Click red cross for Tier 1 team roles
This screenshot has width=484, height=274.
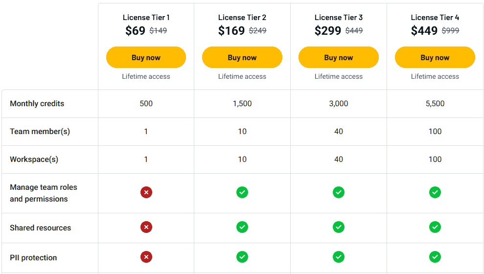click(146, 192)
